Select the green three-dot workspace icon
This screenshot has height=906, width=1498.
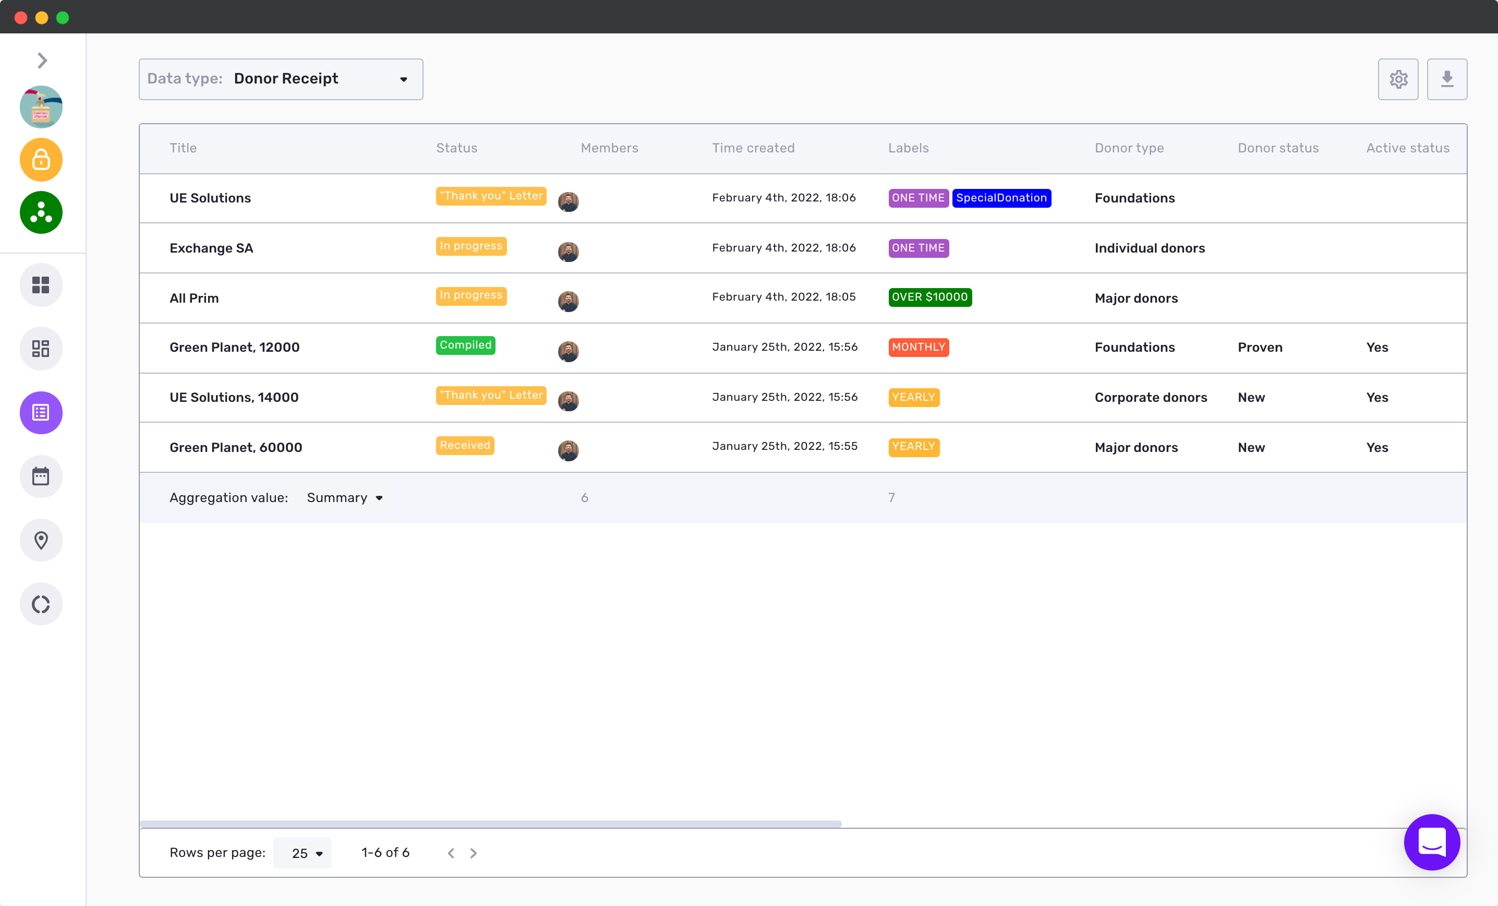41,212
